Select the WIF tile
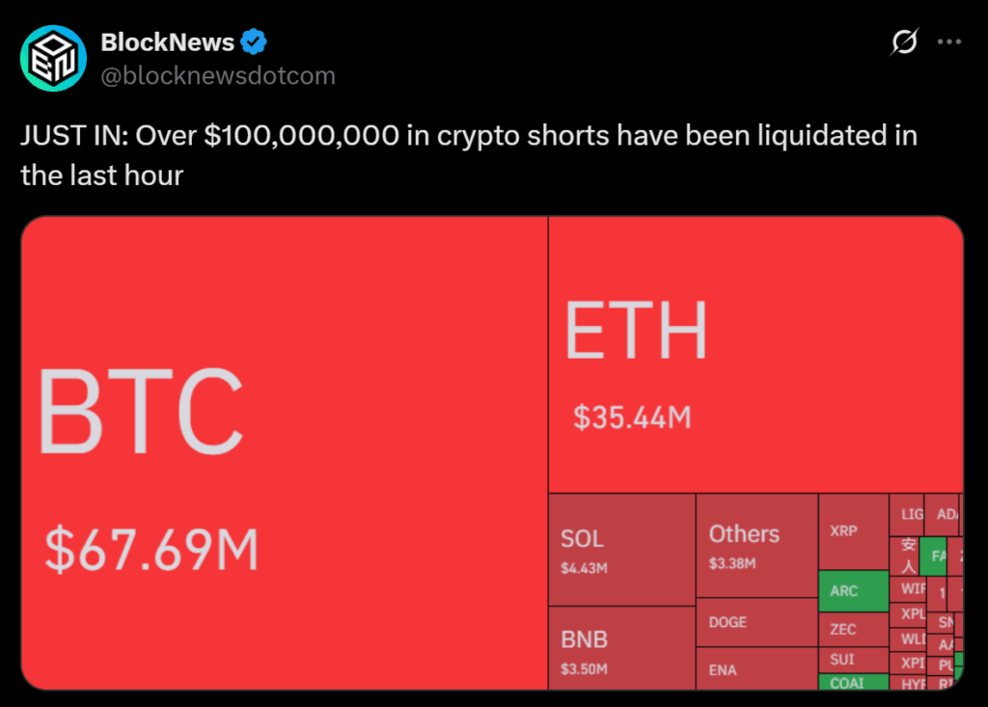Image resolution: width=988 pixels, height=707 pixels. tap(912, 587)
